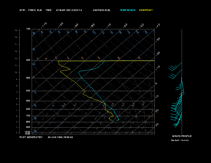This screenshot has height=163, width=211.
Task: Select the 'FIXED, ELB' site name
Action: 35,10
